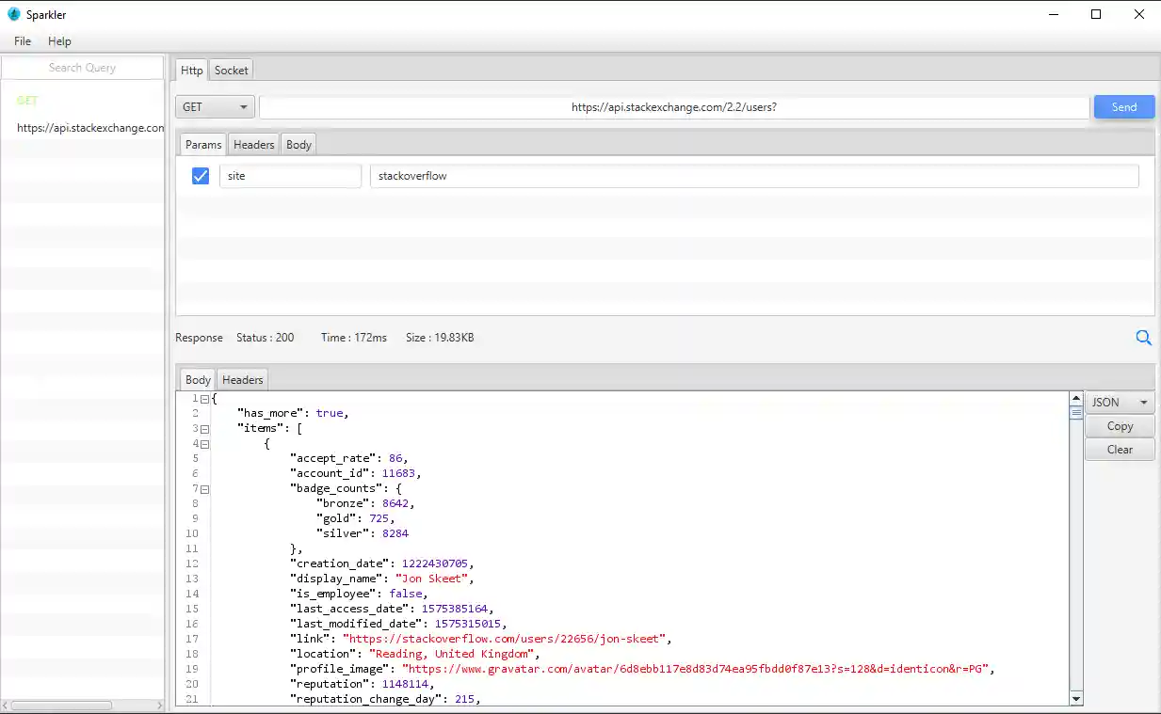Select the request Body tab
This screenshot has width=1161, height=714.
298,145
